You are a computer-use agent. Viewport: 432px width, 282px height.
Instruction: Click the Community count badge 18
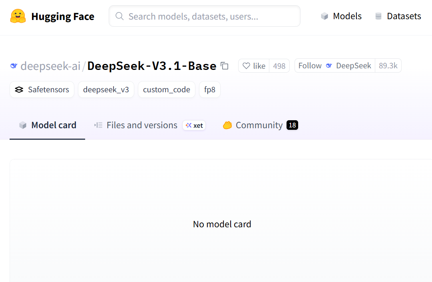tap(292, 125)
